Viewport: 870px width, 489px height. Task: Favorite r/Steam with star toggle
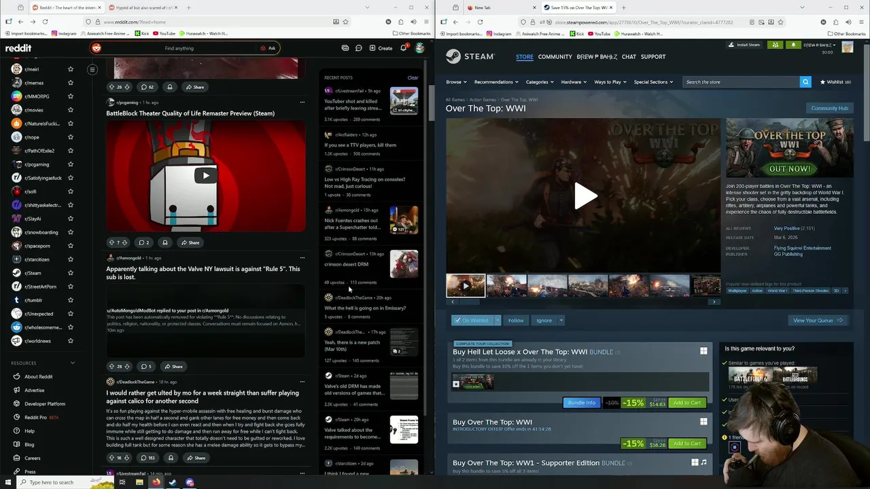pos(71,273)
